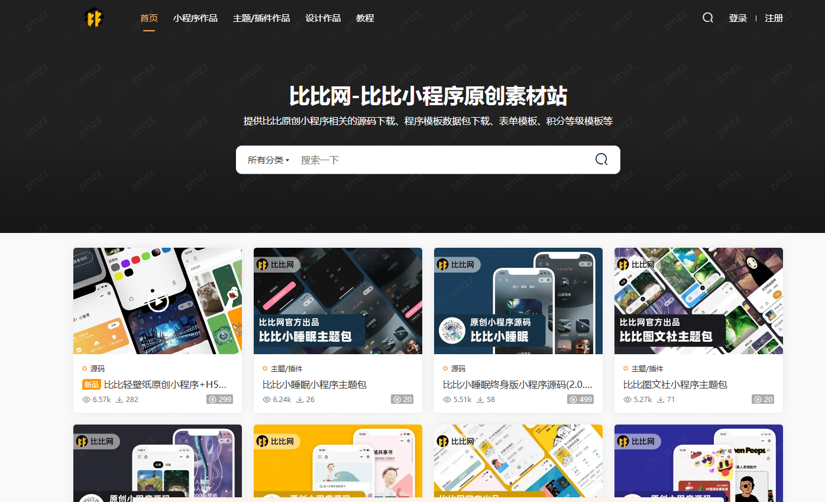Open 比比小睡眠终身版小程序源码 title link
Screen dimensions: 825x502
pos(518,385)
